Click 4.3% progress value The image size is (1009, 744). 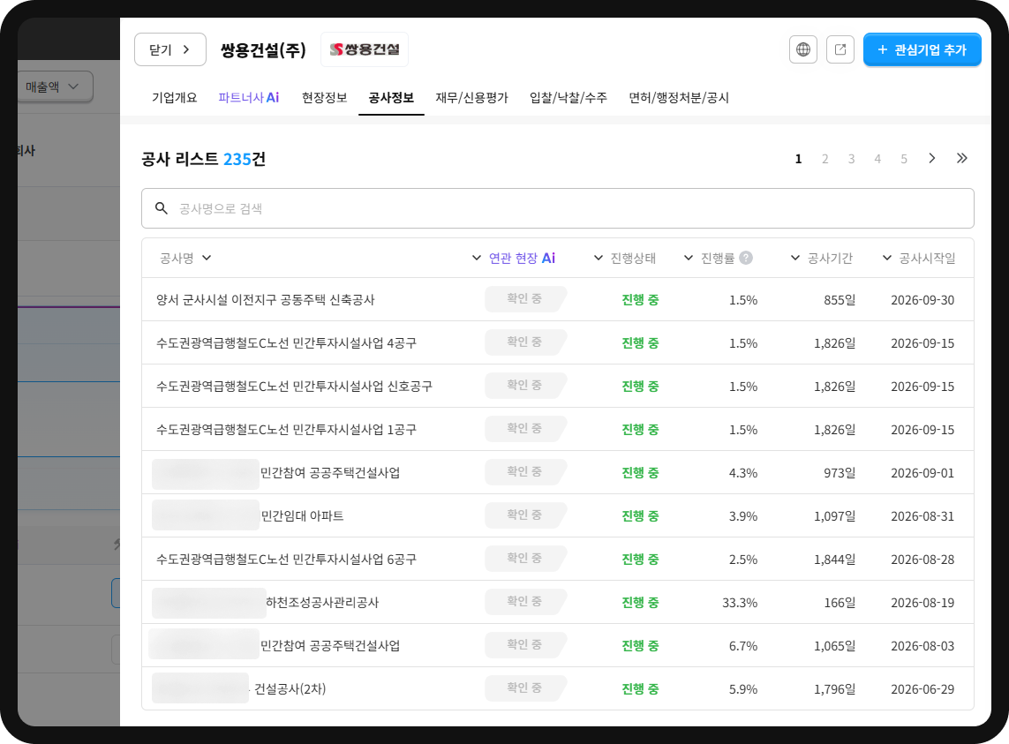tap(743, 473)
